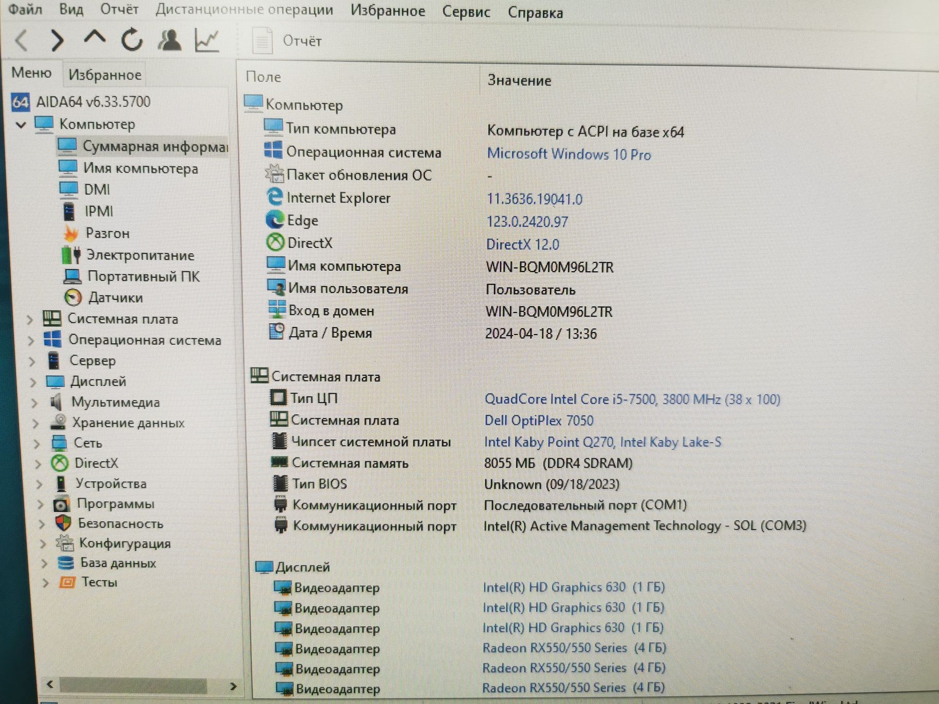Click the Мультимедиа speaker icon

click(x=57, y=402)
